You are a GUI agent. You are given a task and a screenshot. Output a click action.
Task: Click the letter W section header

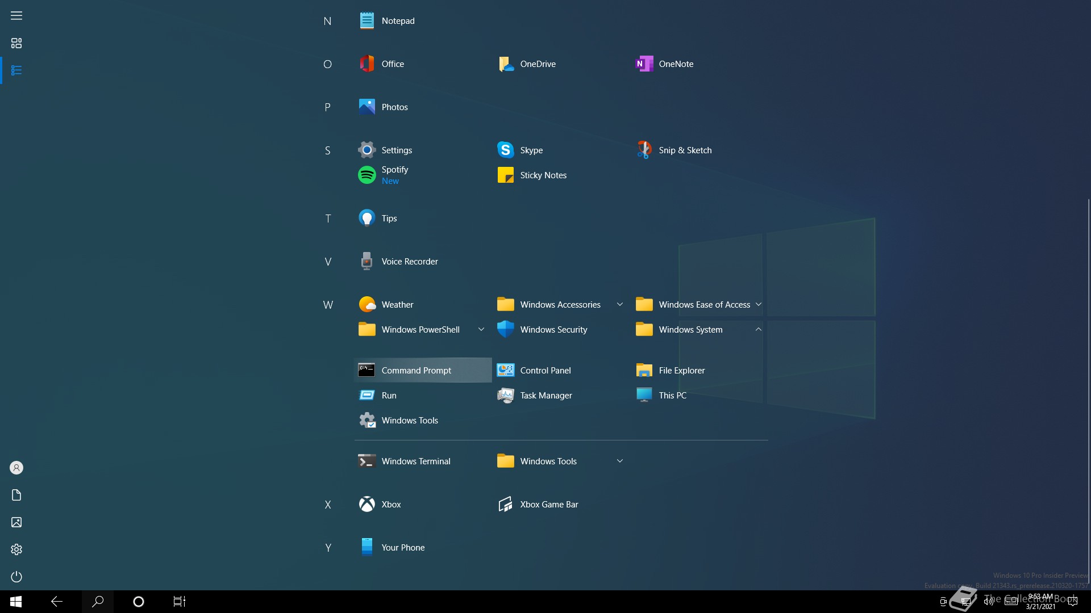(x=328, y=305)
